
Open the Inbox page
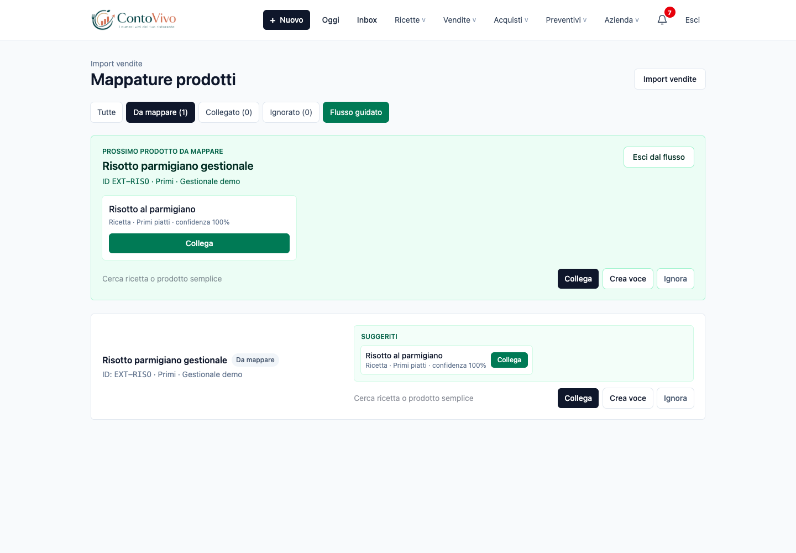pos(367,20)
